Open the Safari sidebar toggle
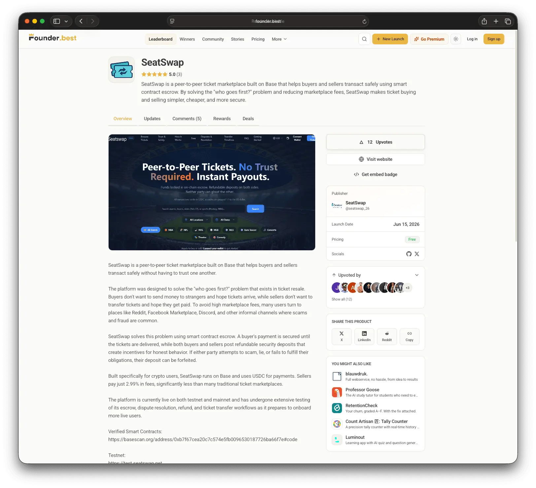This screenshot has width=536, height=488. coord(57,21)
